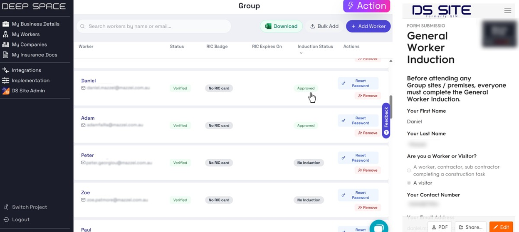The height and width of the screenshot is (232, 519).
Task: Expand Induction Status column filter chevron
Action: click(x=301, y=53)
